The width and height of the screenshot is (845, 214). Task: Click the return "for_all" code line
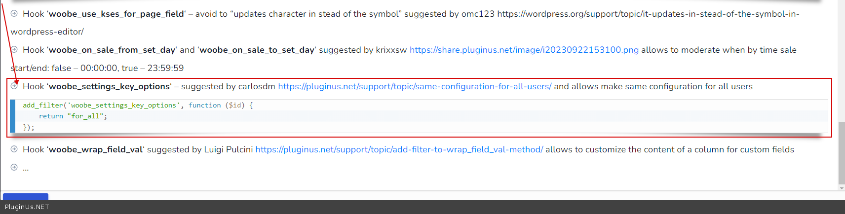point(73,116)
